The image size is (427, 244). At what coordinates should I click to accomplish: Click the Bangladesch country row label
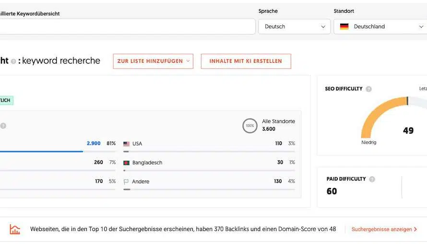click(147, 163)
